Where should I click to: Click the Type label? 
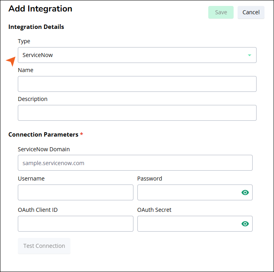[24, 42]
